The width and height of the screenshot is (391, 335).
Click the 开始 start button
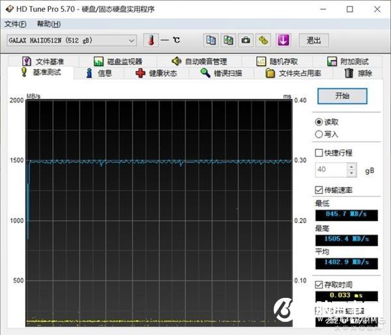click(342, 96)
